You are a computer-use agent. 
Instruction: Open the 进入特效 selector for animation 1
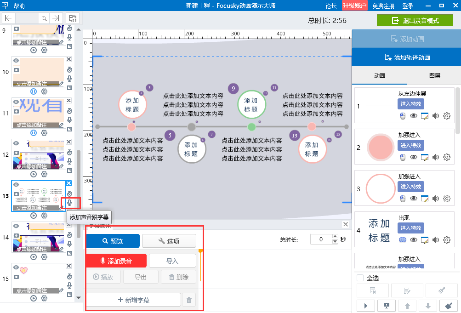[x=411, y=104]
